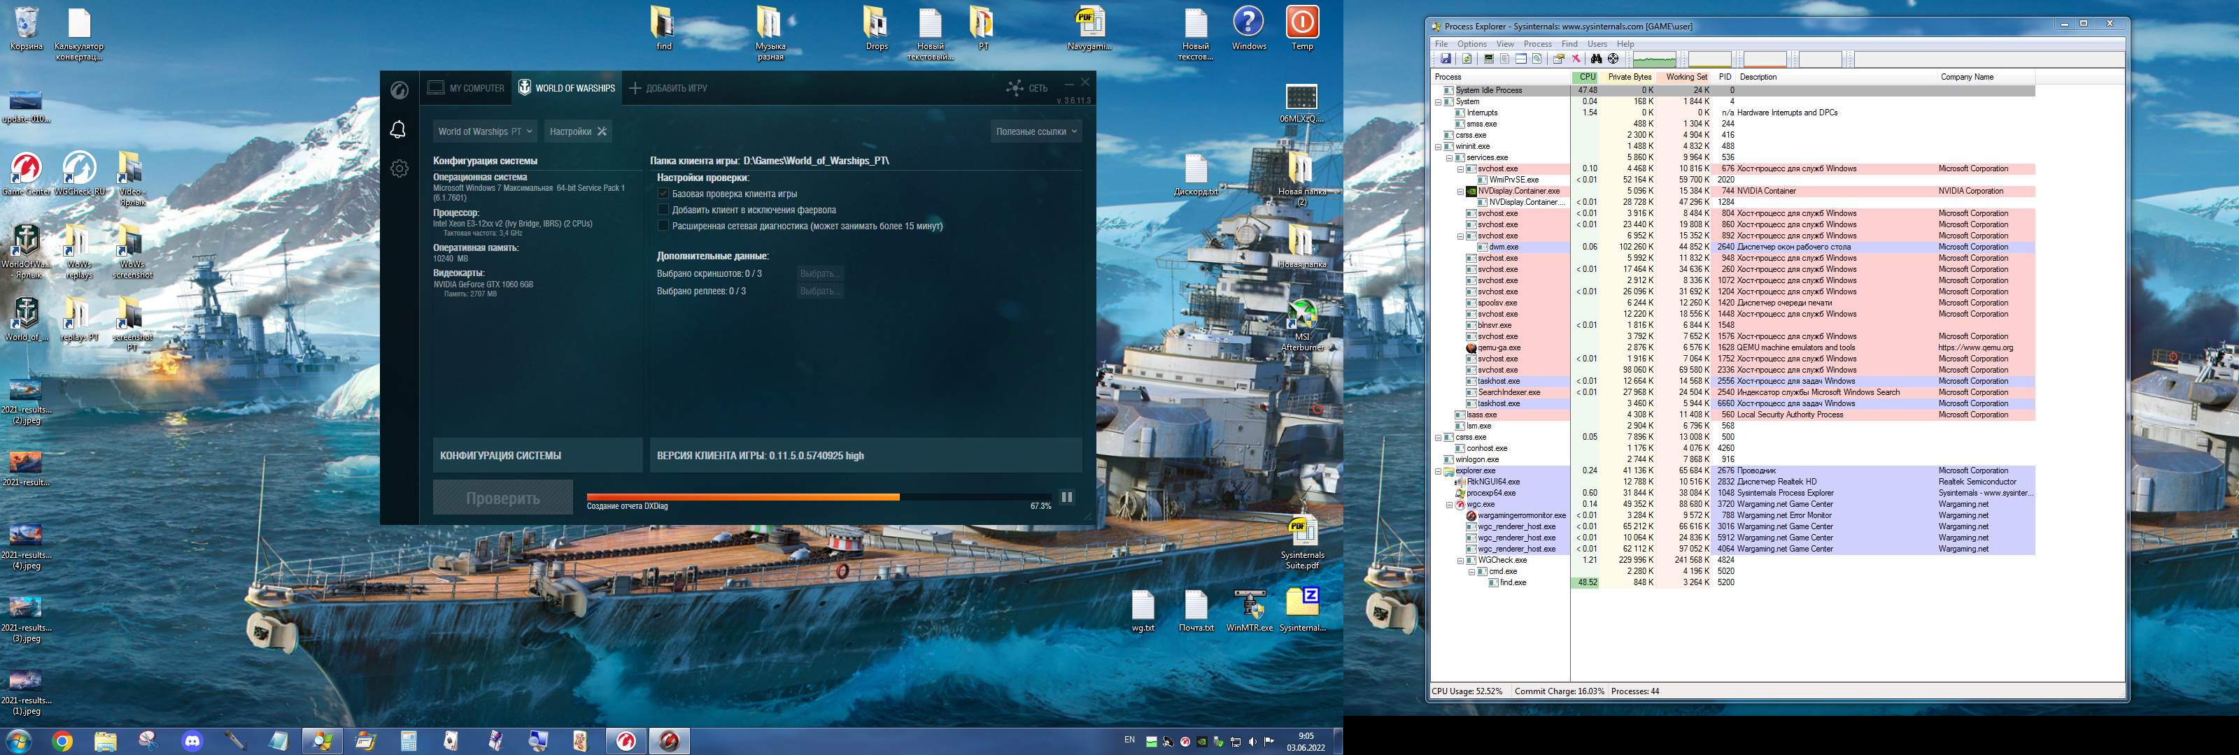The width and height of the screenshot is (2239, 755).
Task: Click the ДОБАВИТЬ ИГРУ add game tab
Action: click(x=668, y=88)
